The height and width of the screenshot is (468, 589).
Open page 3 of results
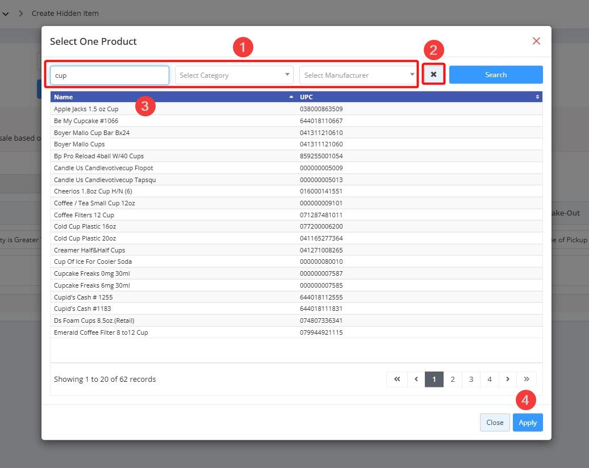click(x=471, y=379)
